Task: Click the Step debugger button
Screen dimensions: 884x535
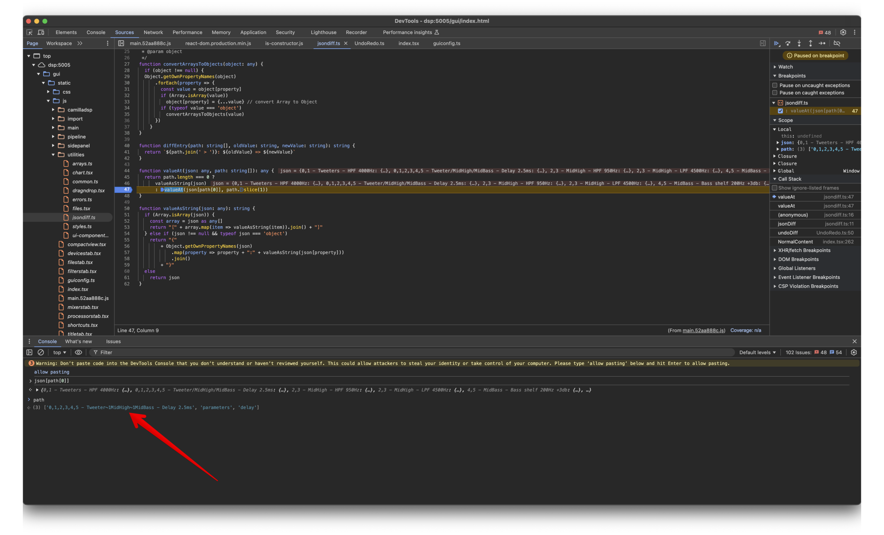Action: pos(822,43)
